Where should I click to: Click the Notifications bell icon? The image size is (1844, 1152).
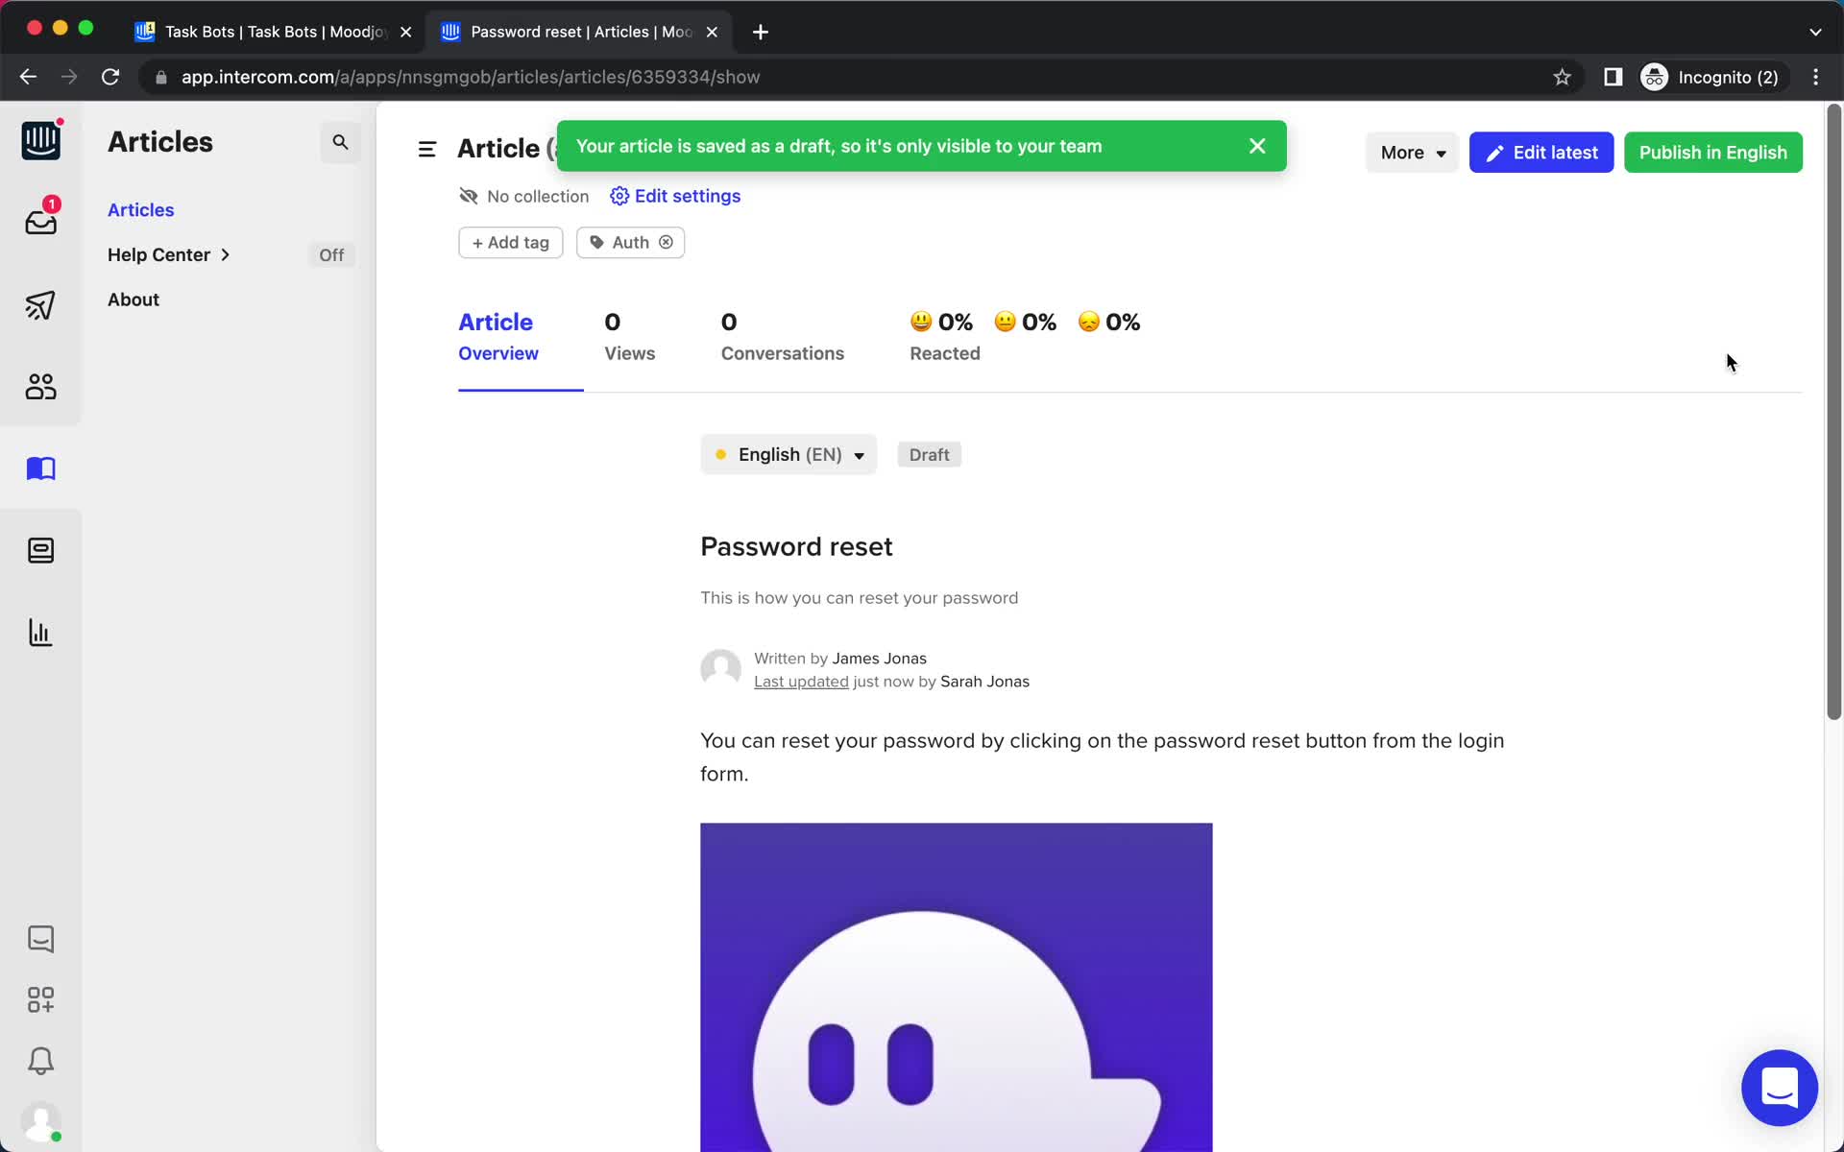pyautogui.click(x=39, y=1062)
